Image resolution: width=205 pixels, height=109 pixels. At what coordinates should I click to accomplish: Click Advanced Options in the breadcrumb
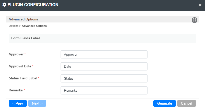coord(34,26)
